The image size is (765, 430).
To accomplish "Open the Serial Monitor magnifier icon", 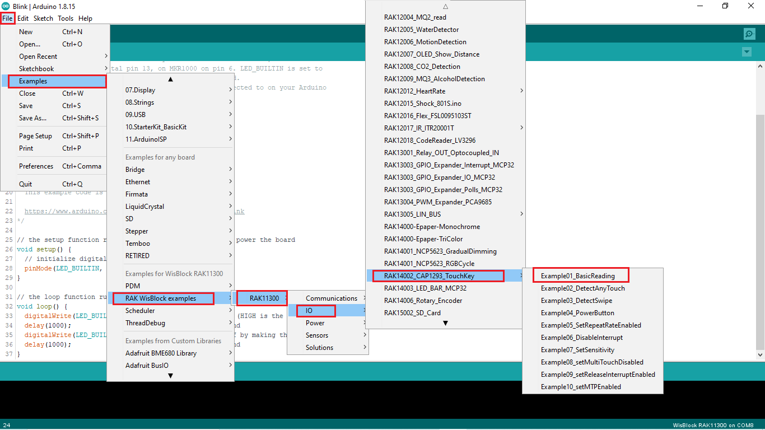I will click(x=749, y=34).
